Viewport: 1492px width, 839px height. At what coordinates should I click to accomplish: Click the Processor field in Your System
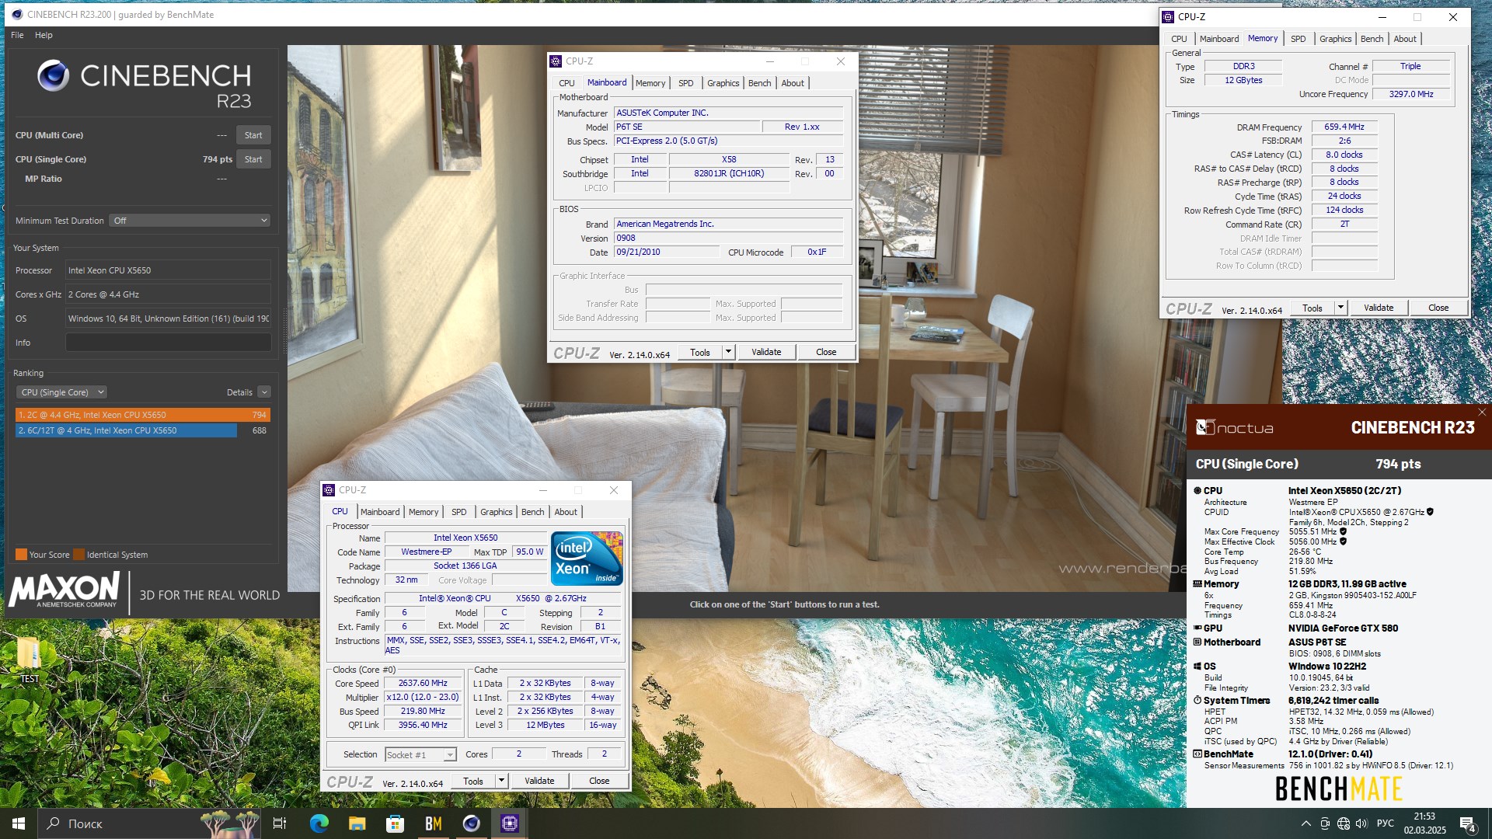coord(168,270)
